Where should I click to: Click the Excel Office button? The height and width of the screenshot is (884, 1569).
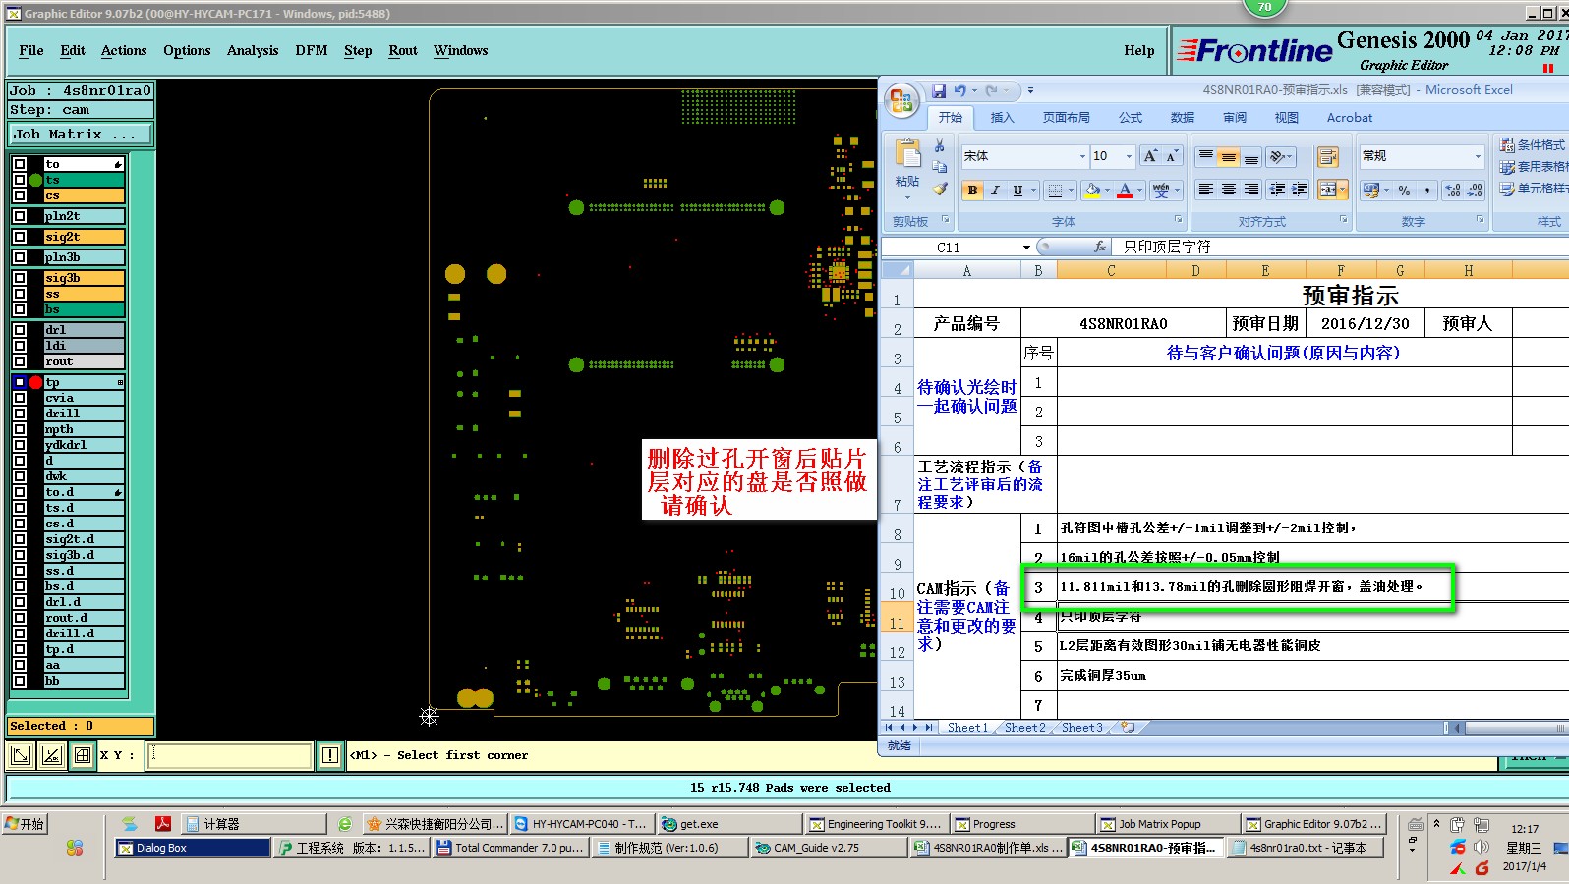tap(901, 101)
